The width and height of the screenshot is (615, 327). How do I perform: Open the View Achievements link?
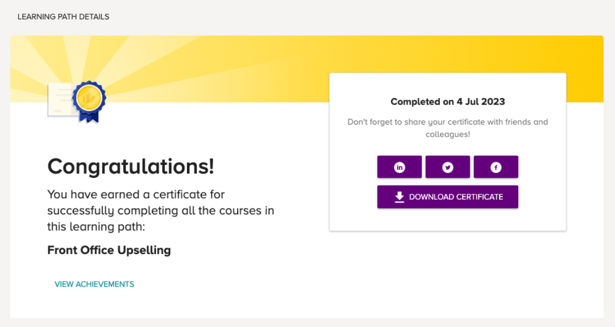tap(94, 284)
